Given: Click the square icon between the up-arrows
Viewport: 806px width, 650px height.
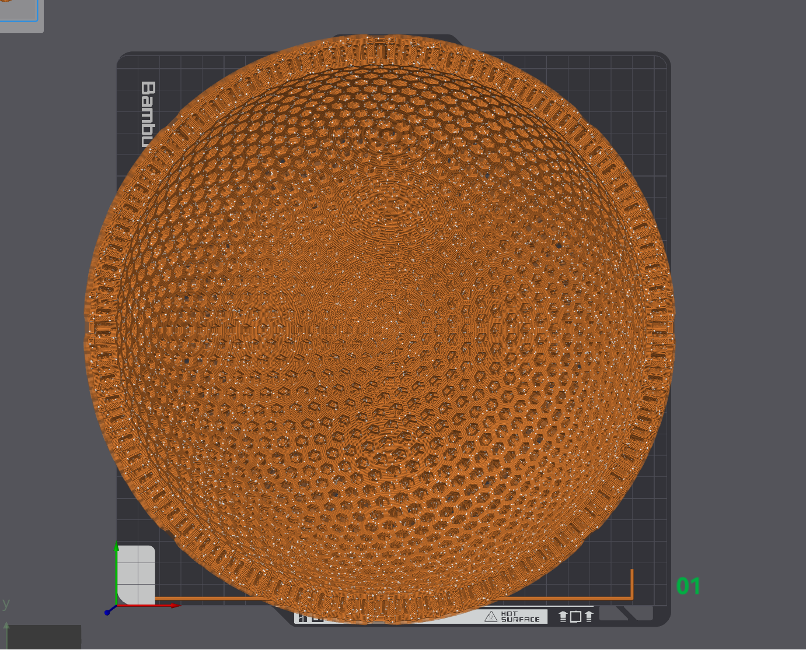Looking at the screenshot, I should point(576,617).
